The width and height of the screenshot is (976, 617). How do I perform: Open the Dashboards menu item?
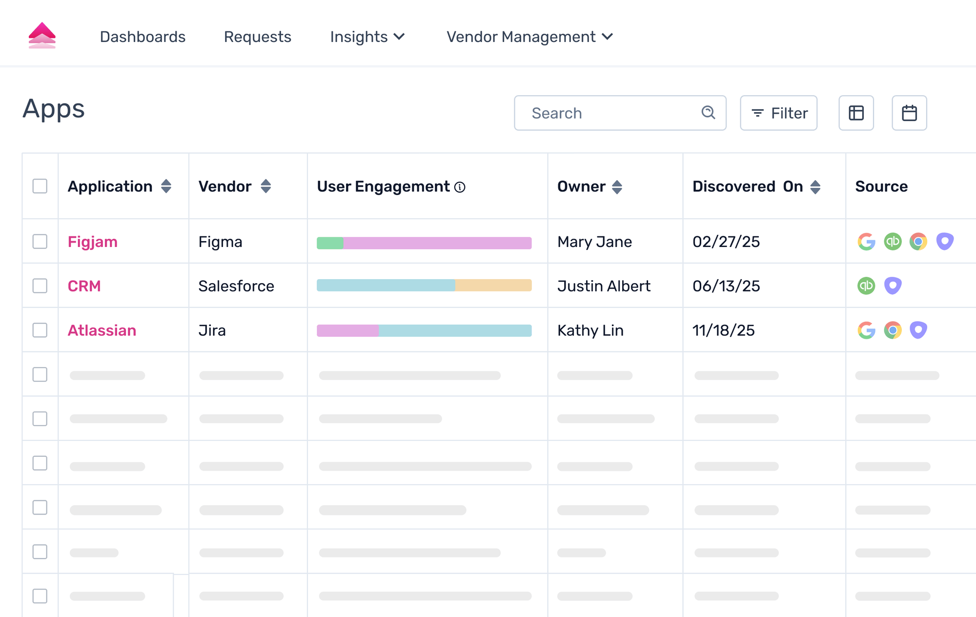point(142,37)
